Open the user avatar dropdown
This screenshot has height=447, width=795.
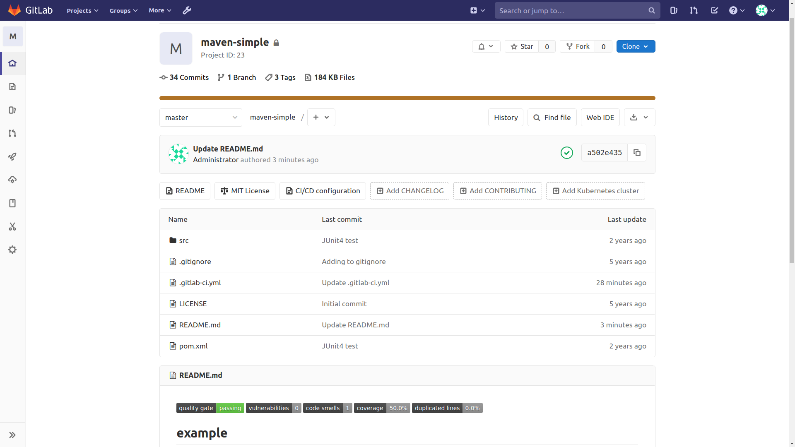(765, 10)
